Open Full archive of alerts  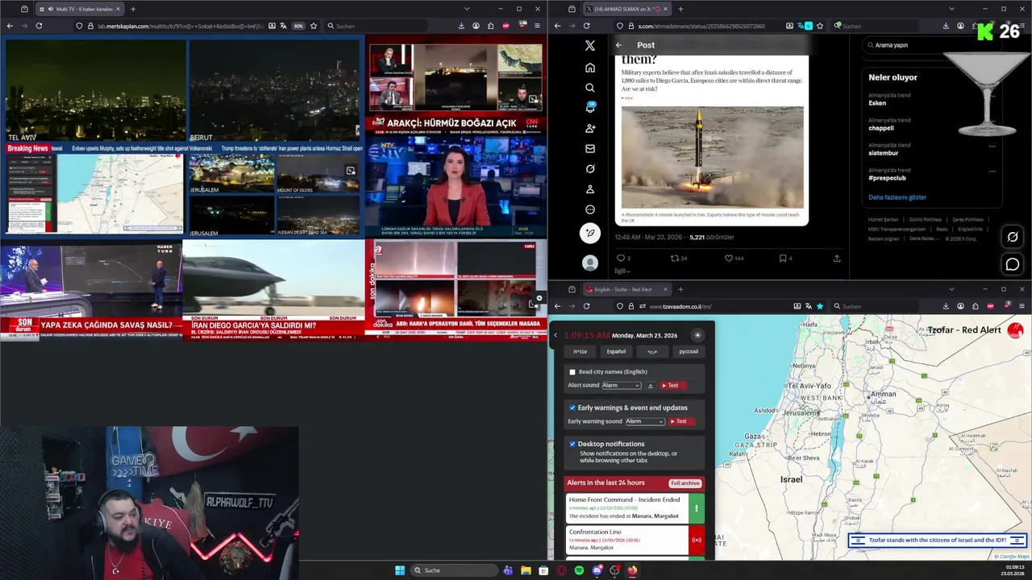tap(685, 483)
